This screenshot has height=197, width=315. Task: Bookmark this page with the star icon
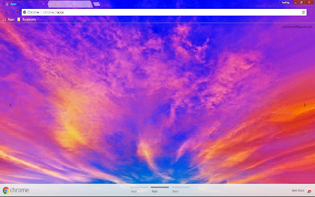click(304, 12)
